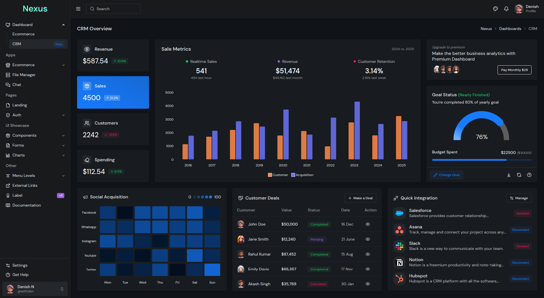
Task: Open the Landing page item
Action: 20,105
